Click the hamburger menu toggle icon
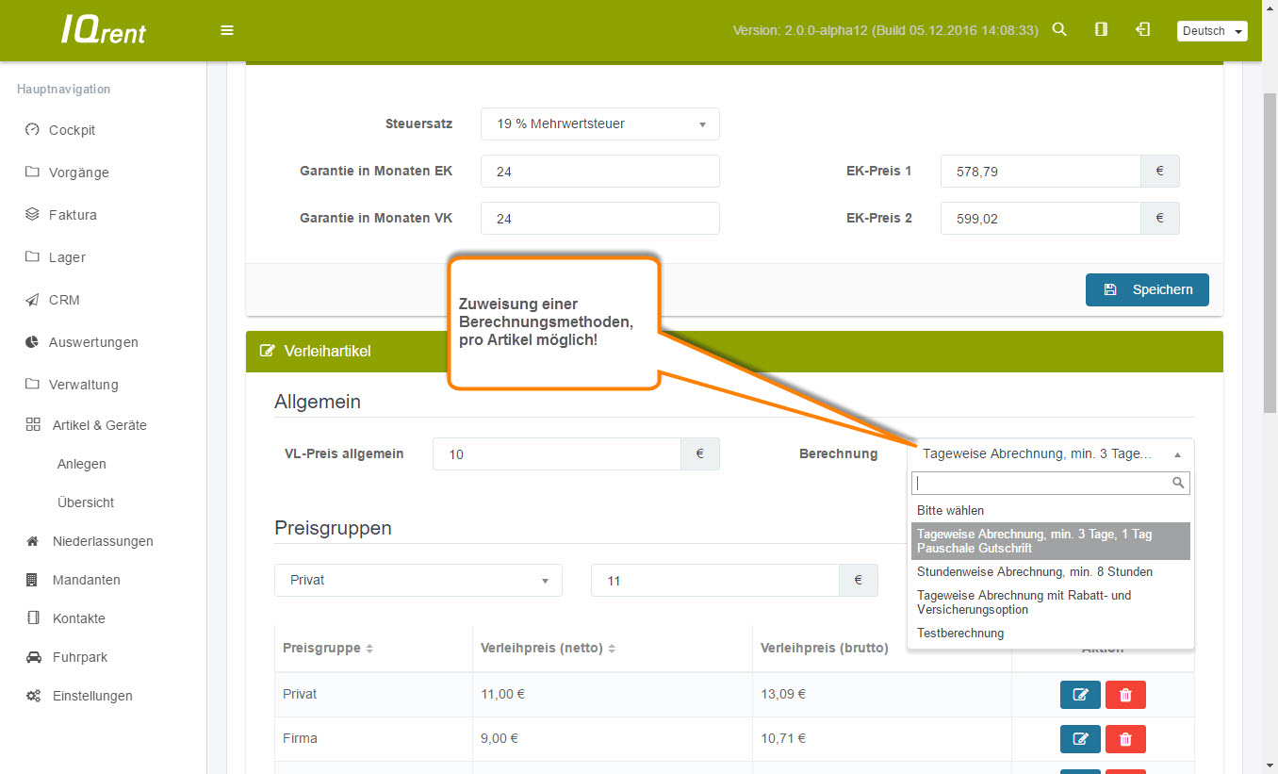Screen dimensions: 1278x774 [x=227, y=30]
